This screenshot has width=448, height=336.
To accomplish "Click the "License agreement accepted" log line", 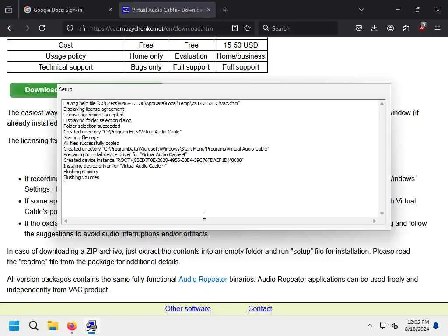I will point(94,115).
